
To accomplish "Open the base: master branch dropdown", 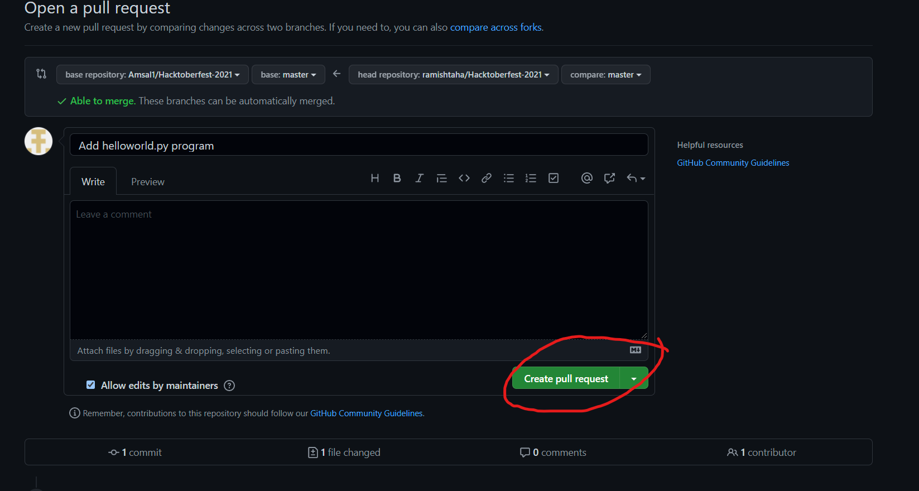I will tap(288, 75).
